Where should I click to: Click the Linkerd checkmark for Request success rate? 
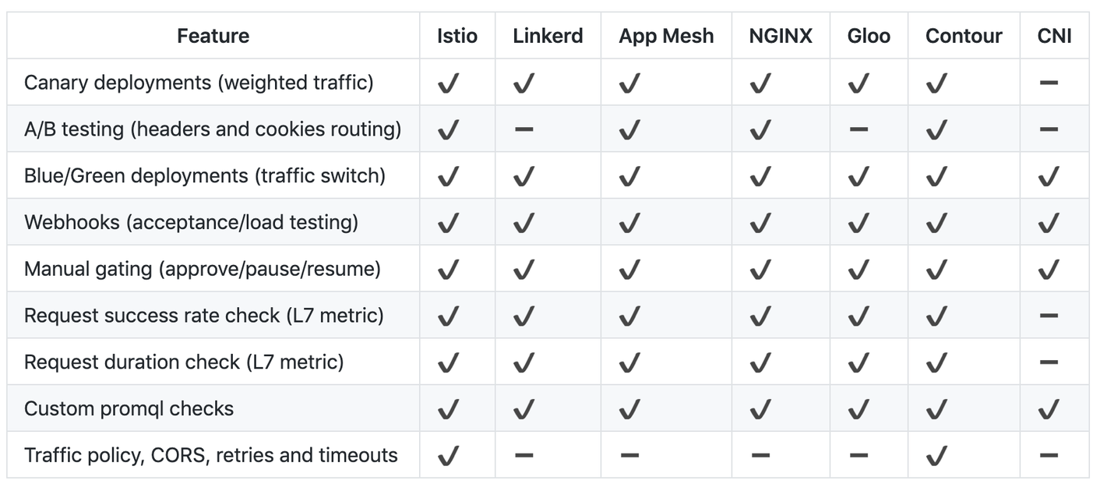tap(524, 316)
